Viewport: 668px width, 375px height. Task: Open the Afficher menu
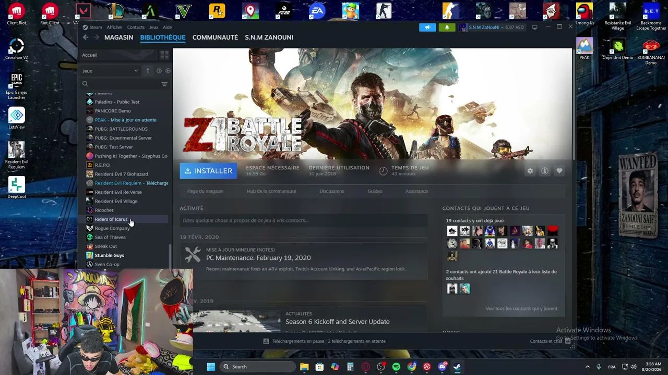115,27
